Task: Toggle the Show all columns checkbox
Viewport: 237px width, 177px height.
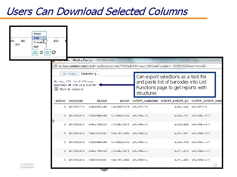Action: point(56,89)
